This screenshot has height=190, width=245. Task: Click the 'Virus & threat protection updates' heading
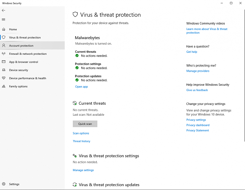click(x=109, y=185)
